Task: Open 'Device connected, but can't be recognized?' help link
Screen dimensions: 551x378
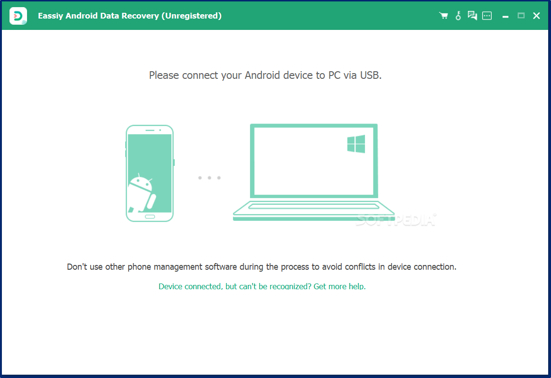Action: [x=262, y=286]
